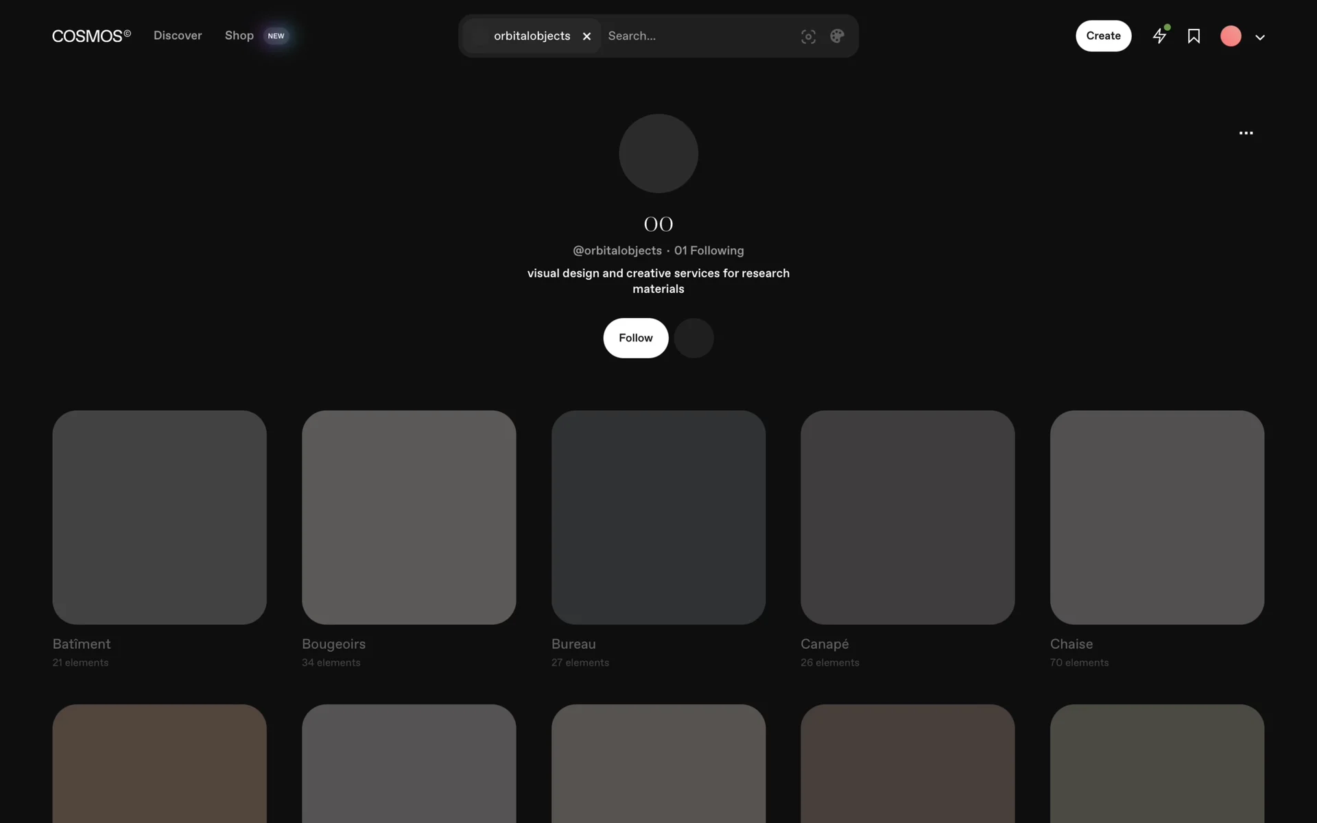
Task: Expand account menu chevron
Action: (x=1260, y=37)
